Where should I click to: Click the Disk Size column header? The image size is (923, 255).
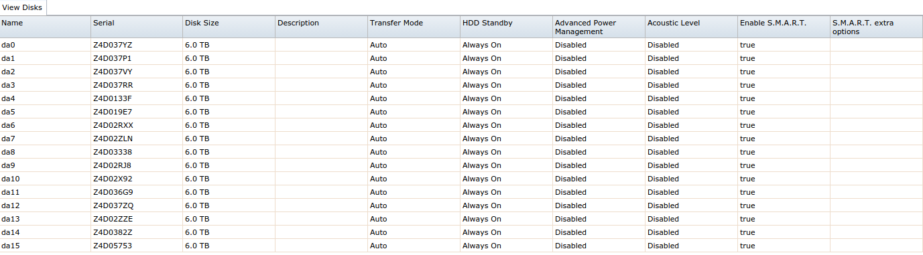point(229,27)
